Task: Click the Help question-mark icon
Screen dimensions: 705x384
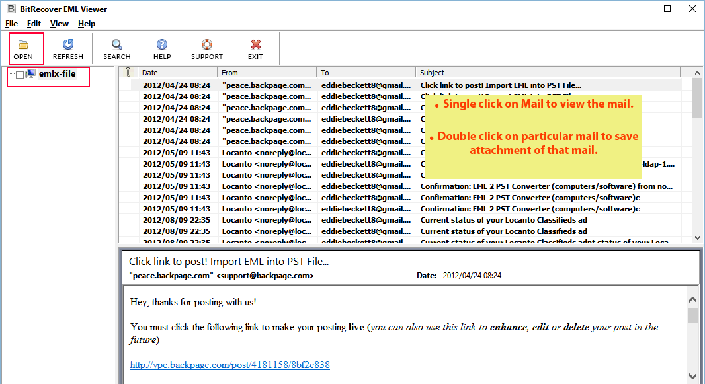Action: point(162,44)
